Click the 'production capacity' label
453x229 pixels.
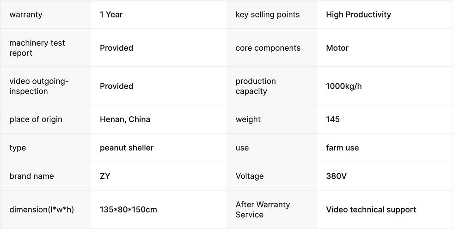coord(256,86)
